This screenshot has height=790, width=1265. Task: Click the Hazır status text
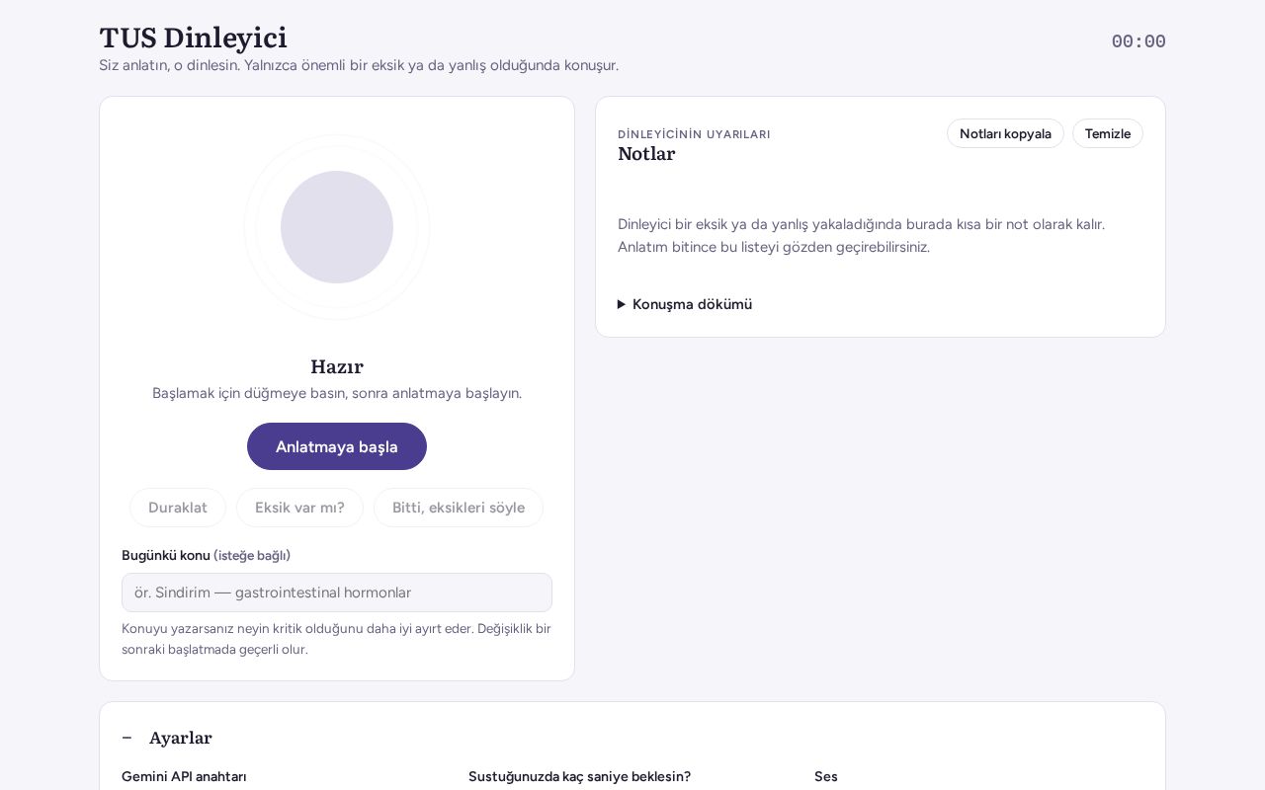point(337,366)
